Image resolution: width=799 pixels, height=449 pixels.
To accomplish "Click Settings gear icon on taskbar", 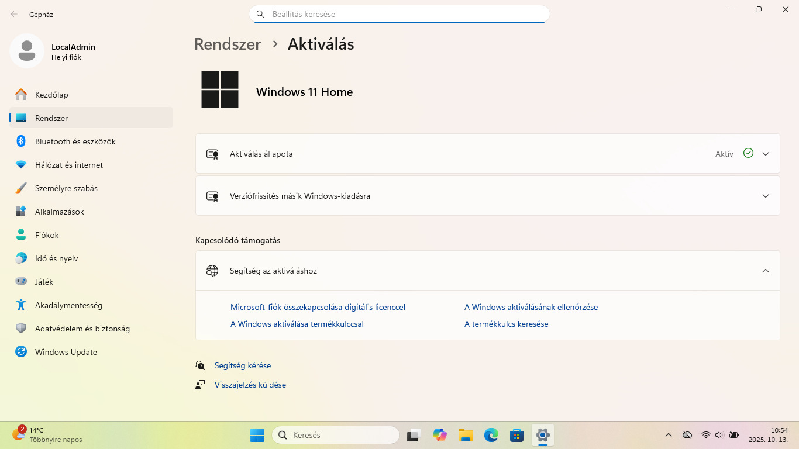I will click(x=543, y=435).
